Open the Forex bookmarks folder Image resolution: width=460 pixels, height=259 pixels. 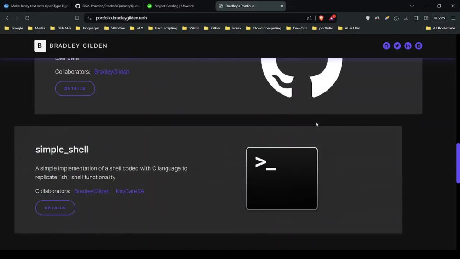tap(233, 28)
